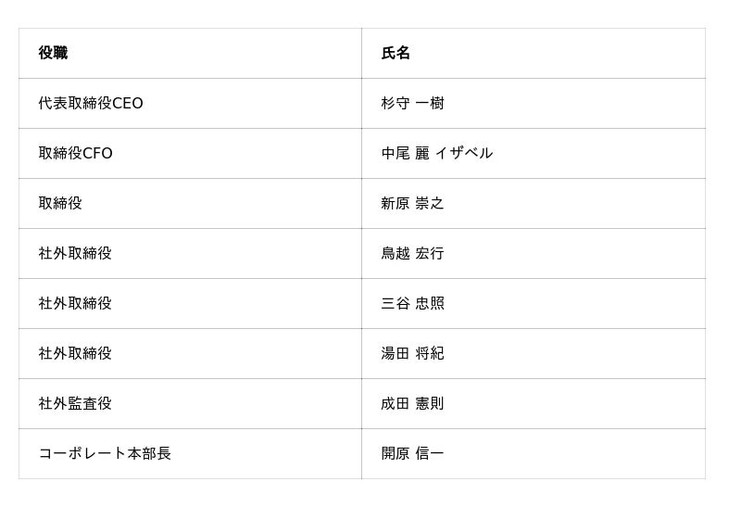Click the 氏名 column header
Screen dimensions: 741x507
pyautogui.click(x=396, y=54)
